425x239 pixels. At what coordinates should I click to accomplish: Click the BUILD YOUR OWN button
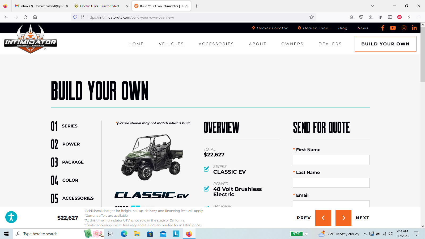385,44
